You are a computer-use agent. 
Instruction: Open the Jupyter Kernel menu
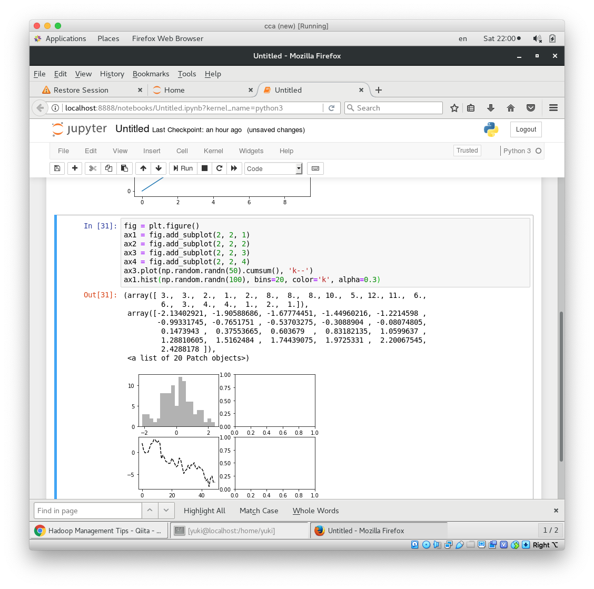[x=213, y=151]
